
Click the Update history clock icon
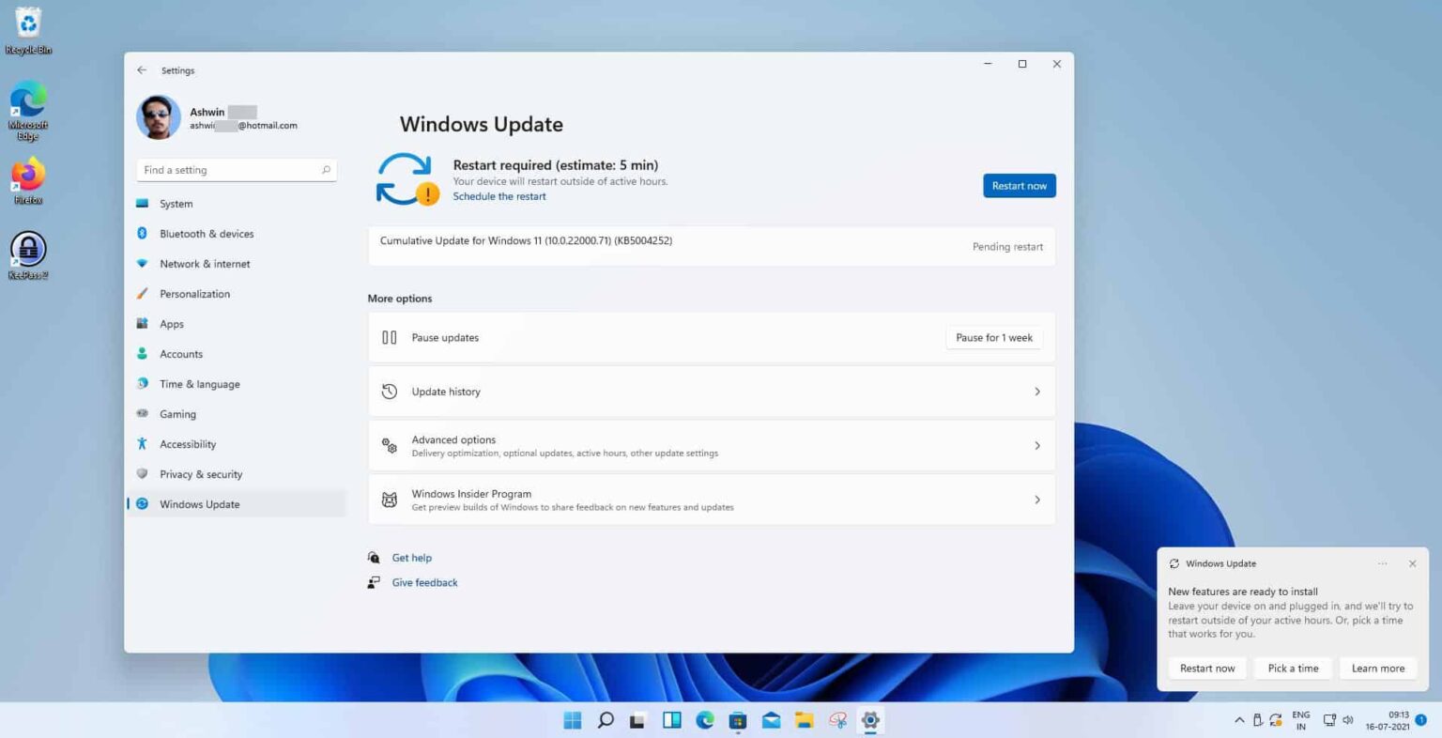point(389,392)
